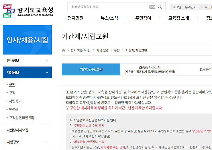The image size is (212, 150).
Task: Open the 구직 submenu link
Action: 12,93
